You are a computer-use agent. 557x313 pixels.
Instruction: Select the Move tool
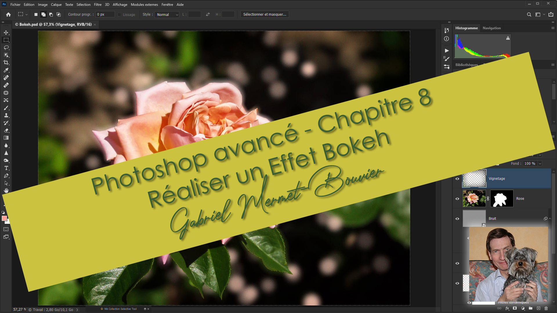pos(6,32)
